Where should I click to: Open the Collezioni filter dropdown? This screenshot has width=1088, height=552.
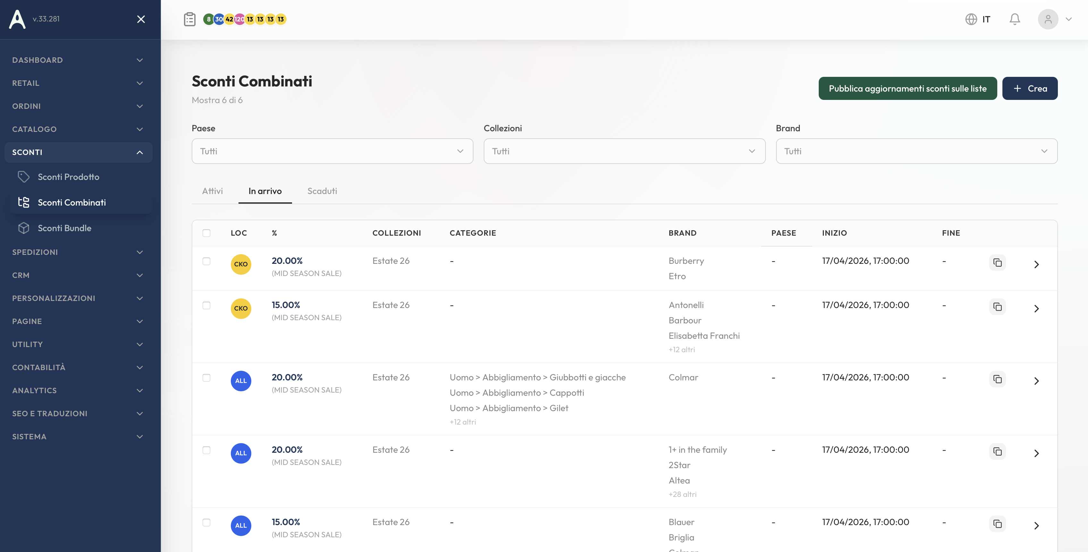(624, 151)
